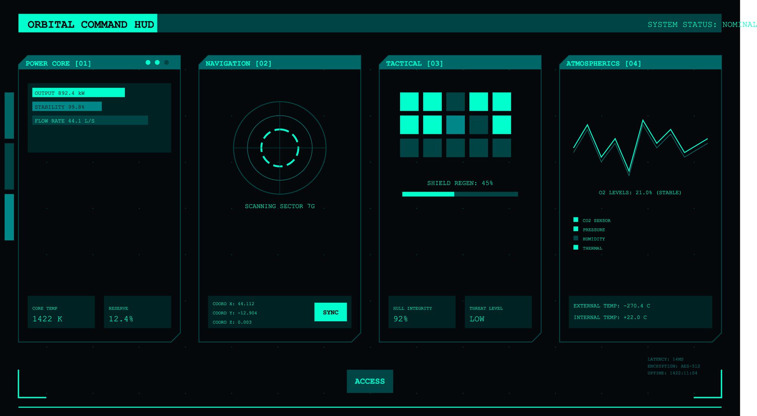757x416 pixels.
Task: Click second bright cell in tactical top row
Action: pos(432,102)
